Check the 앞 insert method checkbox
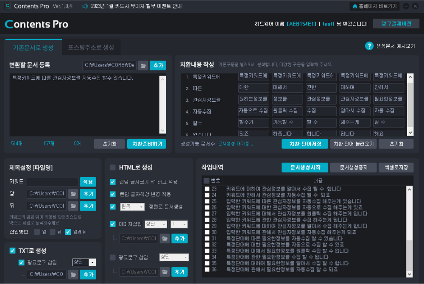 37,232
